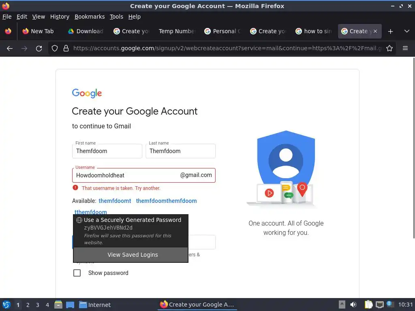The width and height of the screenshot is (415, 311).
Task: Select suggested username themfdoomt
Action: (x=115, y=201)
